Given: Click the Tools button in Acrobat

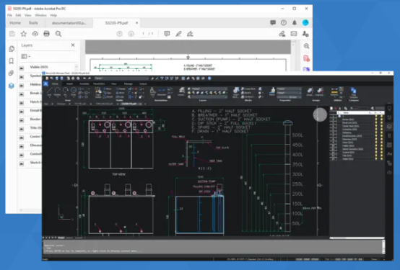Looking at the screenshot, I should [33, 23].
